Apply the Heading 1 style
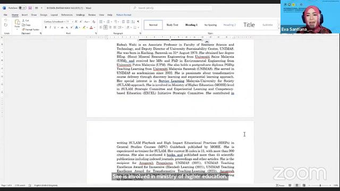Screen dimensions: 340x191 pyautogui.click(x=191, y=25)
